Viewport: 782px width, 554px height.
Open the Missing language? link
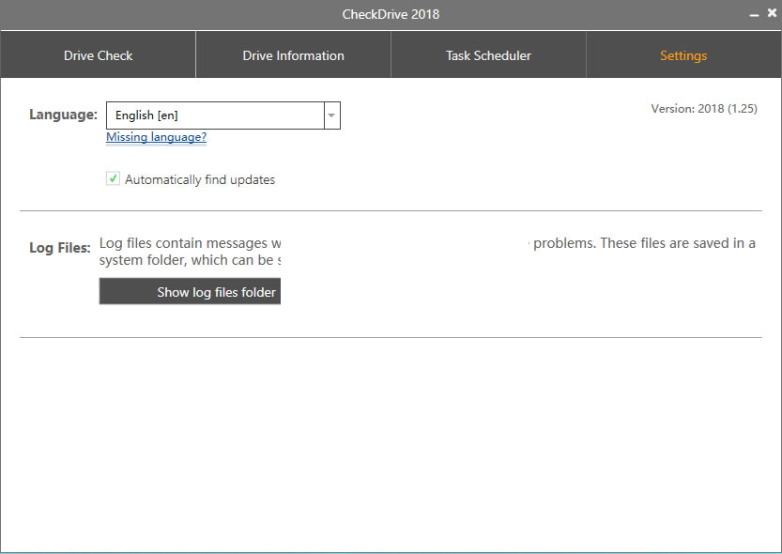tap(156, 137)
